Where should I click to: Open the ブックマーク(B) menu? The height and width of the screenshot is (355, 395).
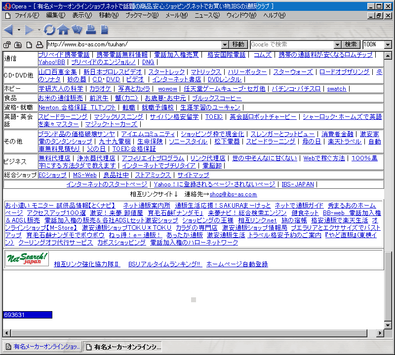point(142,15)
